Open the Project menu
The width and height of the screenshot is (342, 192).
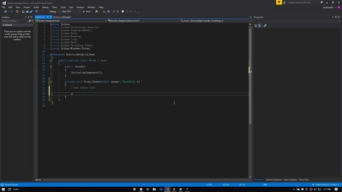(27, 7)
